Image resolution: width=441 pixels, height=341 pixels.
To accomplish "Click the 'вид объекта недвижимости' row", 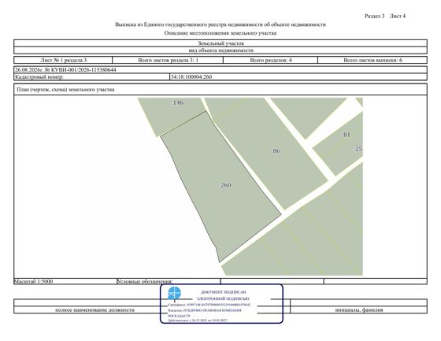I will 220,50.
